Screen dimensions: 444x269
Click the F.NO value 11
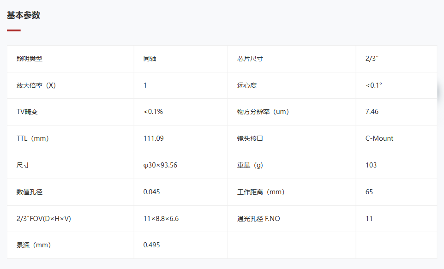point(369,219)
